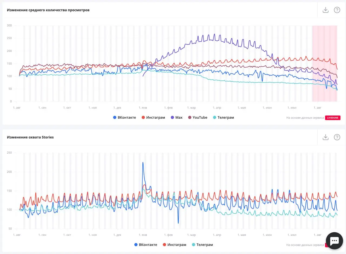Click the red Инстаграм dot in Stories legend

click(164, 245)
